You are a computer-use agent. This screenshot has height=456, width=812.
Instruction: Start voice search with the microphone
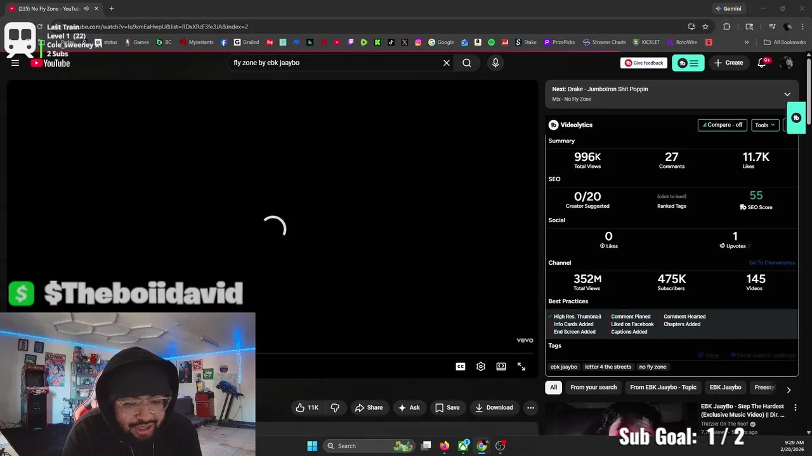coord(495,63)
